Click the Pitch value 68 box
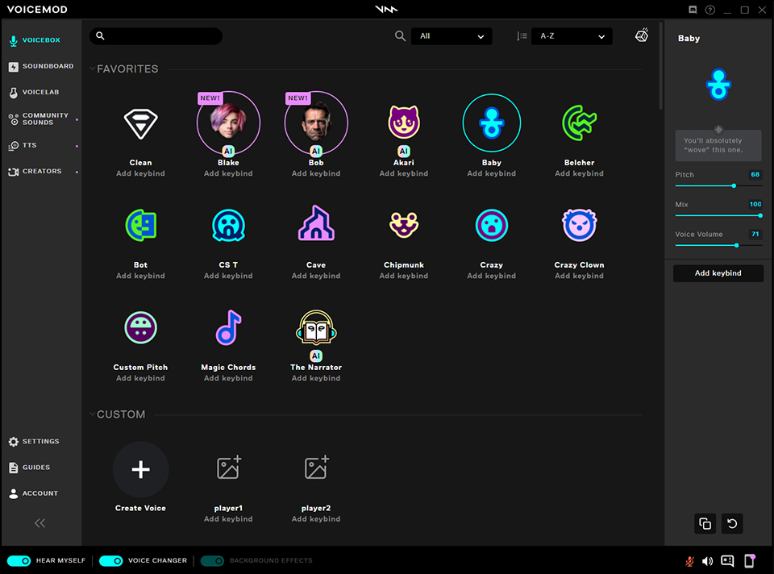Viewport: 774px width, 574px height. tap(755, 175)
